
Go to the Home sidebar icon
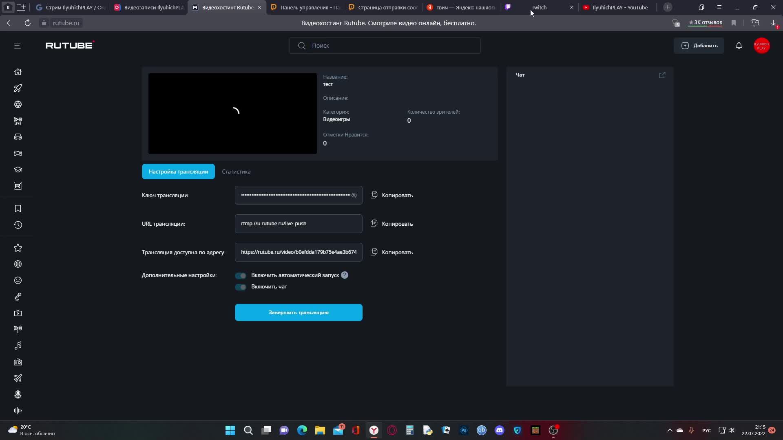18,72
